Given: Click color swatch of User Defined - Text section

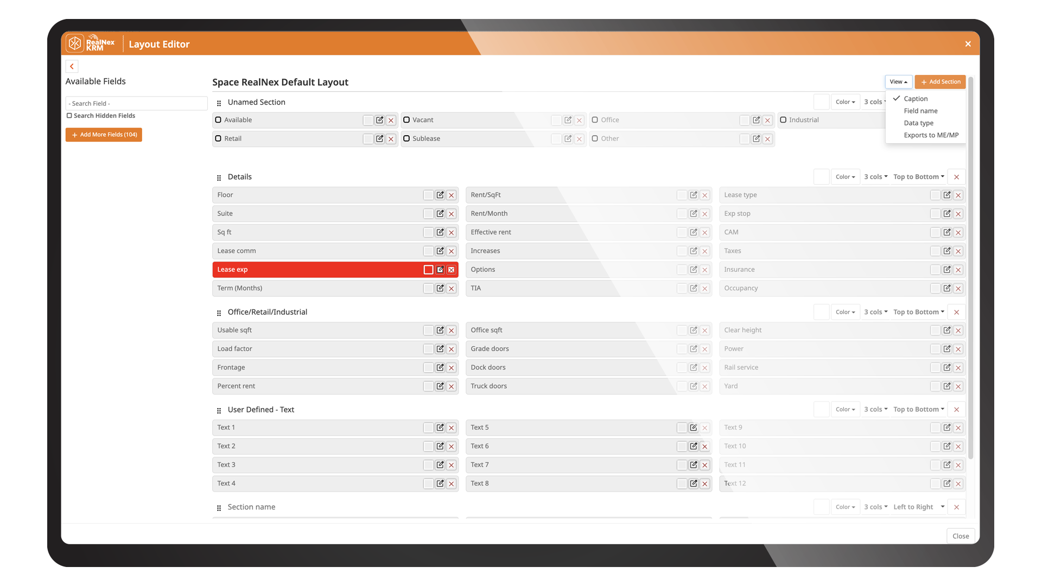Looking at the screenshot, I should [821, 410].
